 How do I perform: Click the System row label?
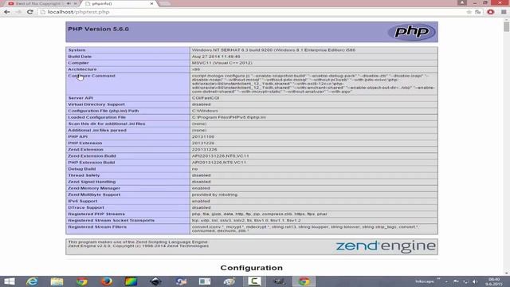point(76,50)
